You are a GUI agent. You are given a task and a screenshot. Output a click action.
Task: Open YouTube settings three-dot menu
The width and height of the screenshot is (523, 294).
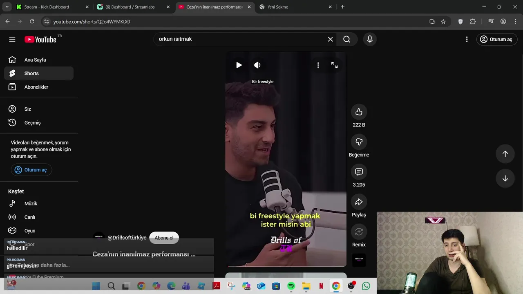click(467, 39)
